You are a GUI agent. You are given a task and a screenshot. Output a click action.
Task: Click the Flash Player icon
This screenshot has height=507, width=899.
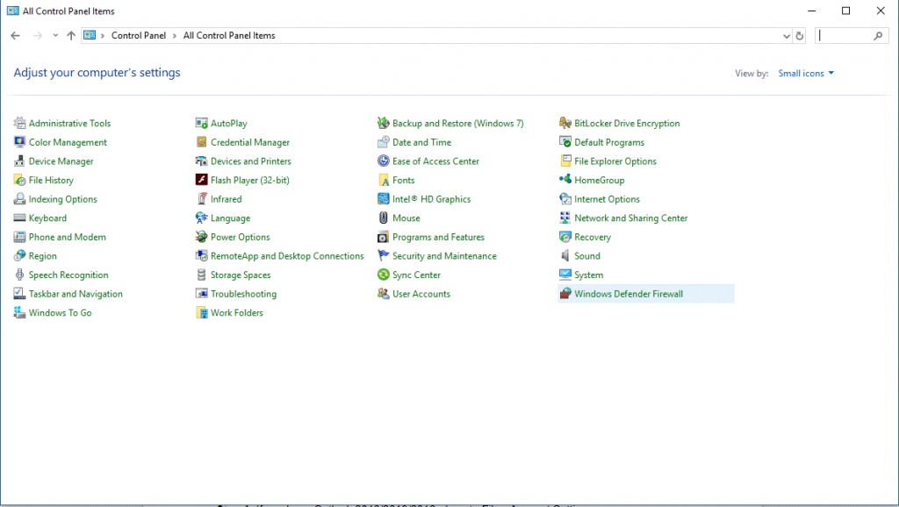(201, 180)
